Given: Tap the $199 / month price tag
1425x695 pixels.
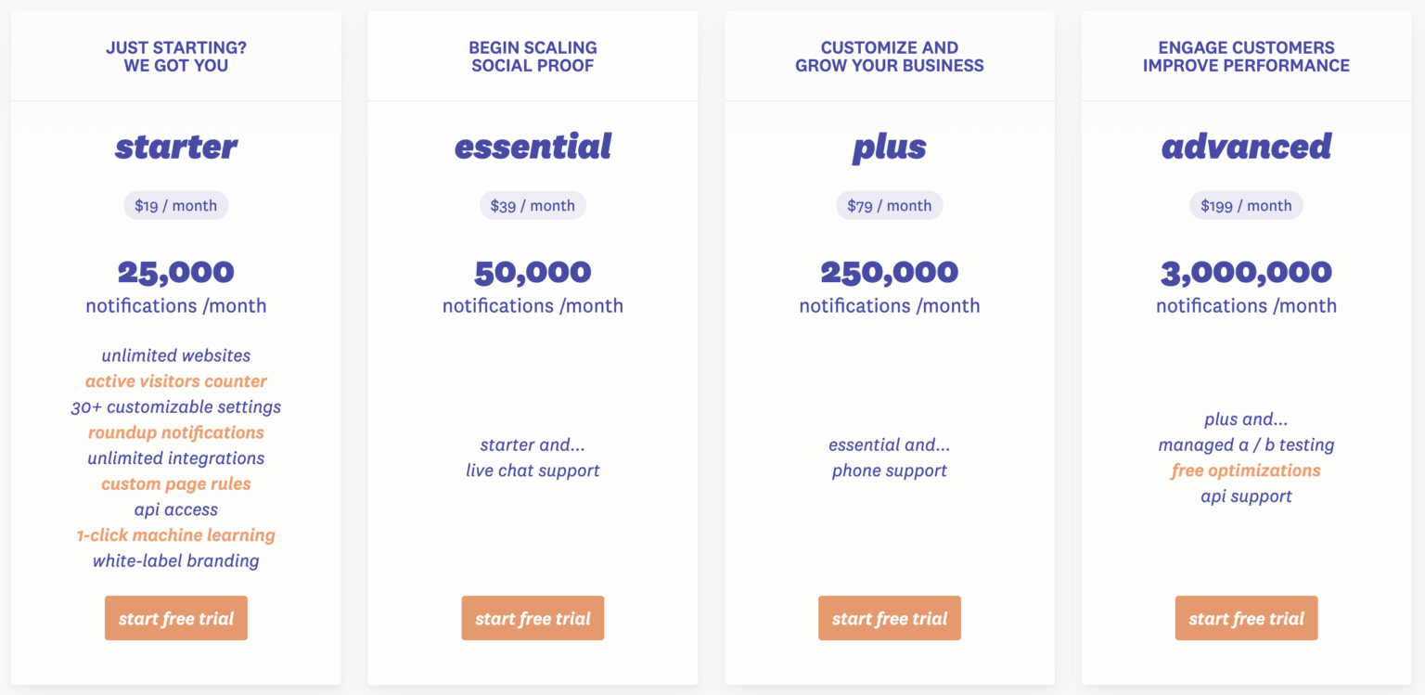Looking at the screenshot, I should pos(1246,205).
